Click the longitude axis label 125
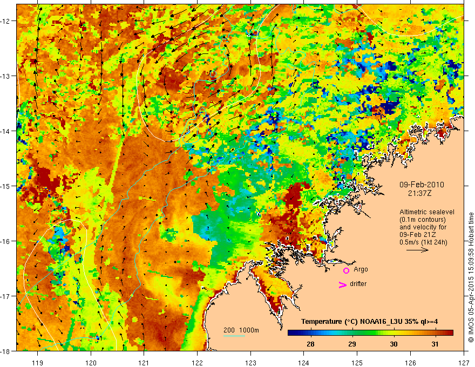Image resolution: width=475 pixels, height=367 pixels. tap(357, 363)
